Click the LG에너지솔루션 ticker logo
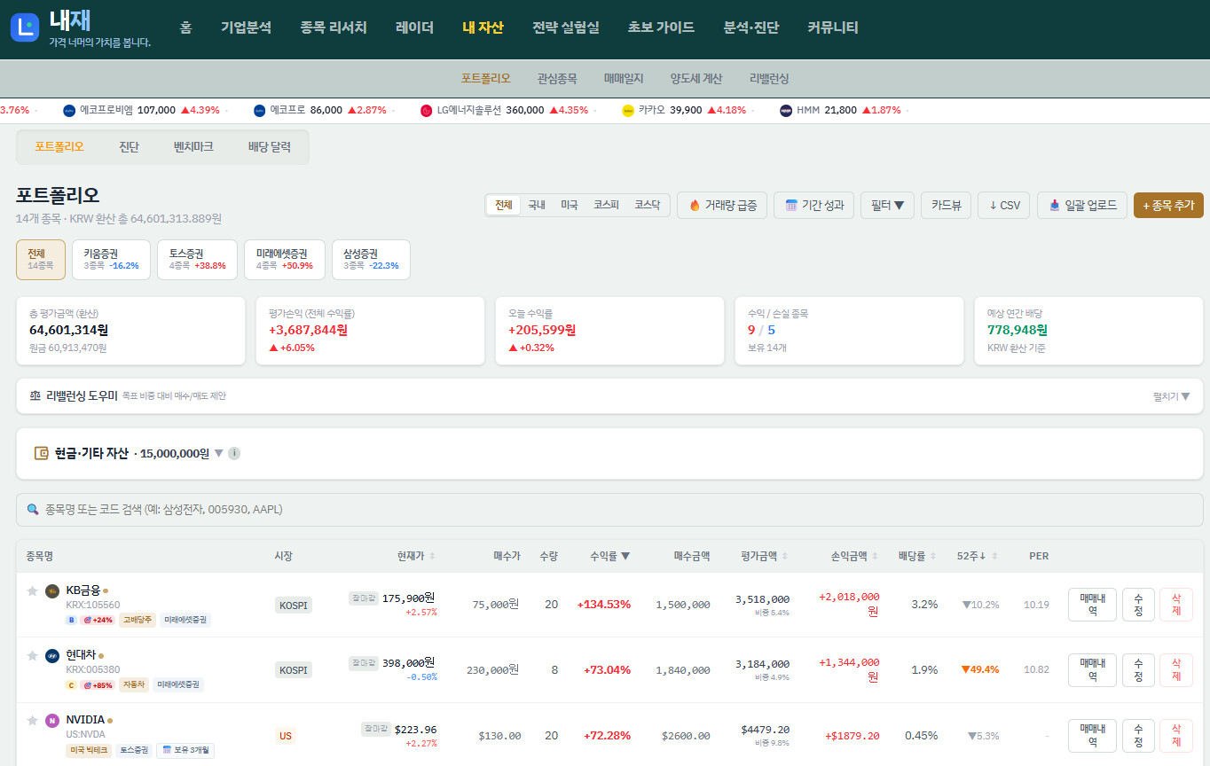The width and height of the screenshot is (1210, 766). click(x=427, y=111)
